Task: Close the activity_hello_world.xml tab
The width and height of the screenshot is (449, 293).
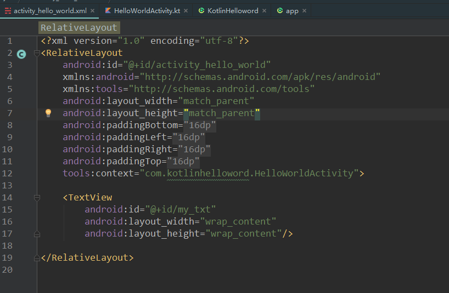Action: coord(93,11)
